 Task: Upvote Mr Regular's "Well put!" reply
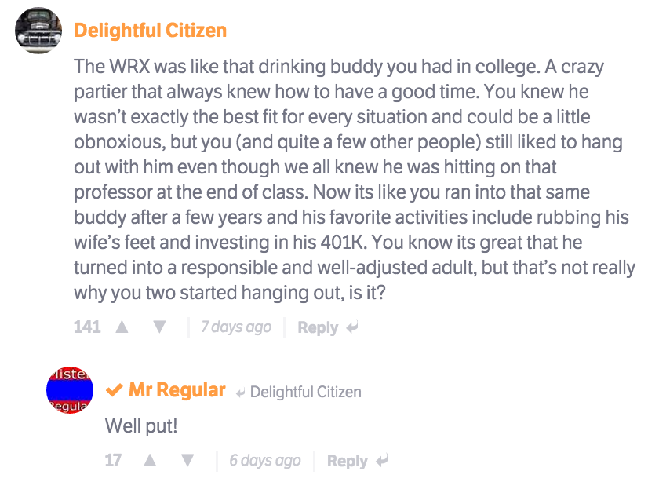tap(150, 461)
